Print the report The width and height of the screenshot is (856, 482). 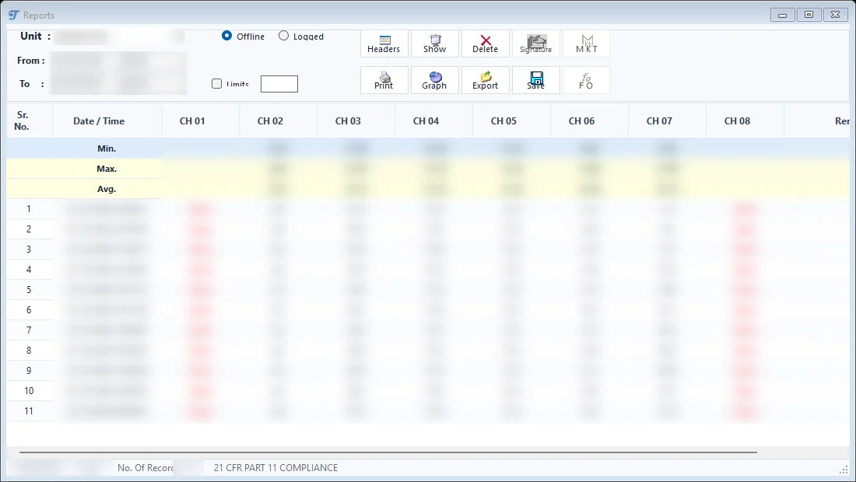(384, 80)
